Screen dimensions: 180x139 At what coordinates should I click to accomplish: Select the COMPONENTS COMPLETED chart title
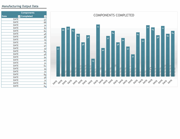tap(114, 15)
